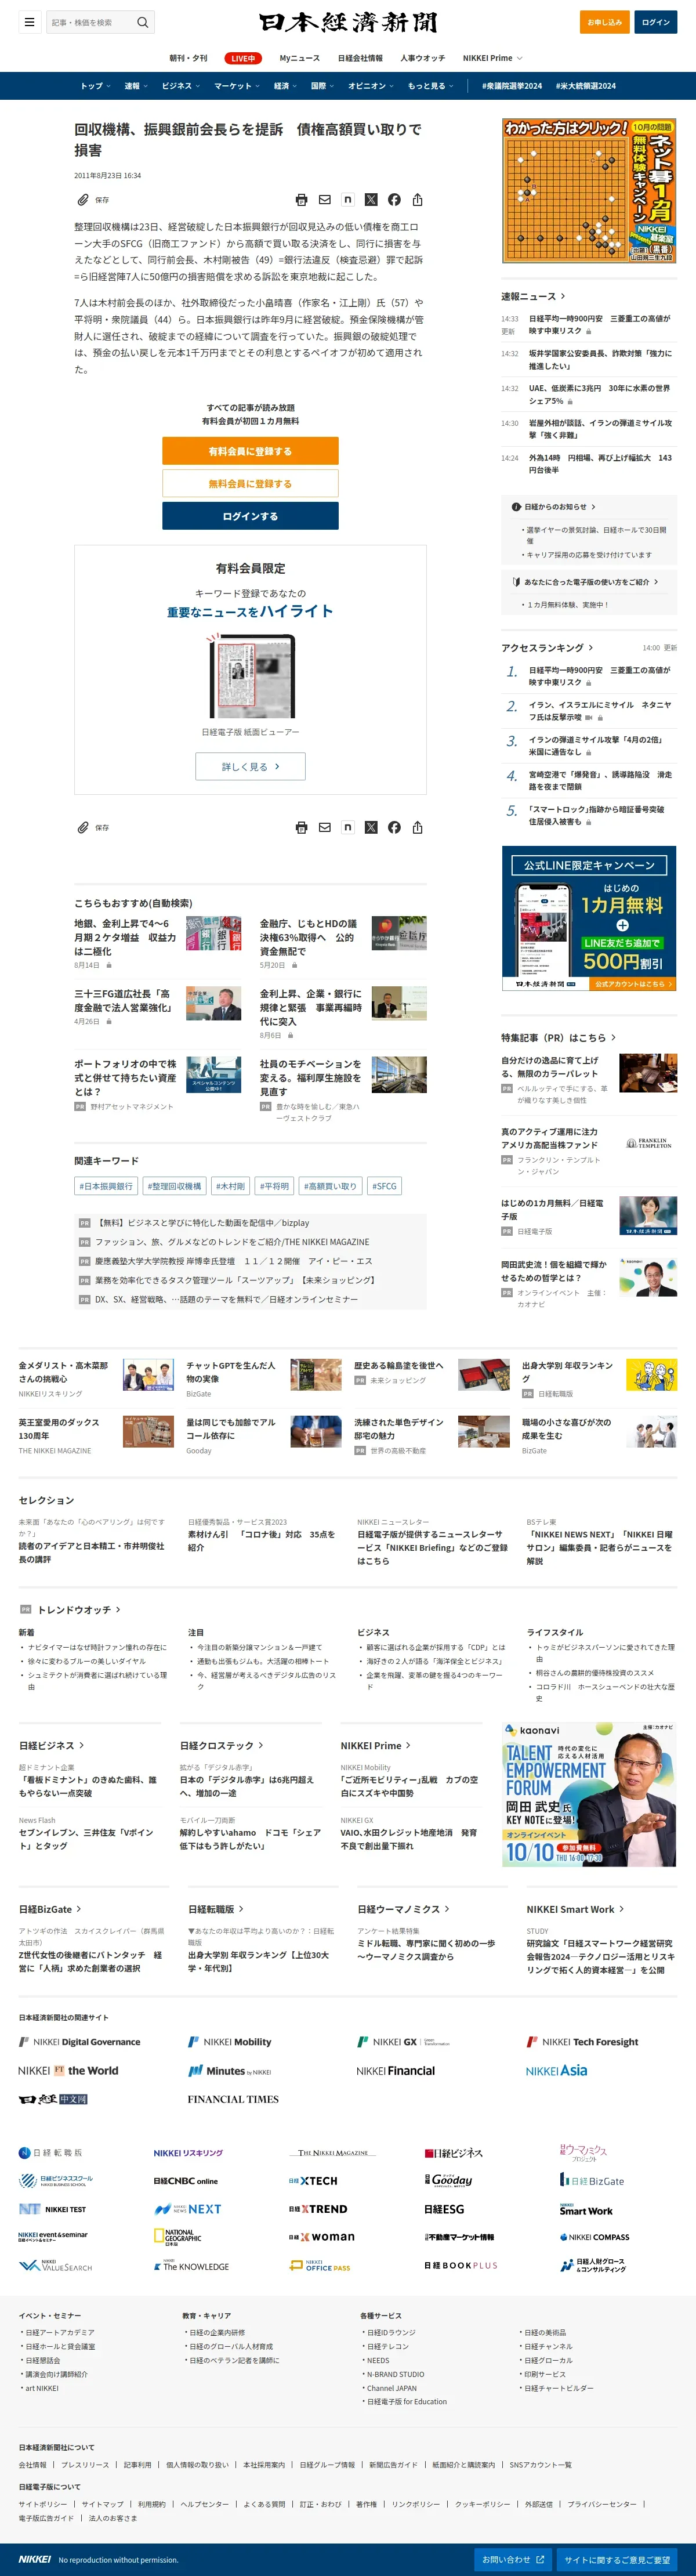The width and height of the screenshot is (696, 2576).
Task: Expand the オピニオン navigation dropdown
Action: (x=371, y=86)
